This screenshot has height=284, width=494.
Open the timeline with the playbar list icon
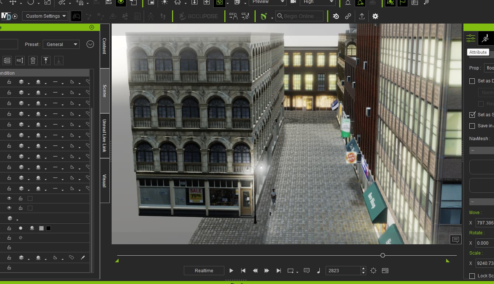(385, 270)
